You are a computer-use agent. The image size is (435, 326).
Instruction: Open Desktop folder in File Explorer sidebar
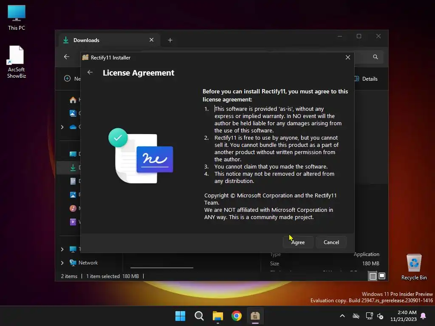(x=73, y=154)
